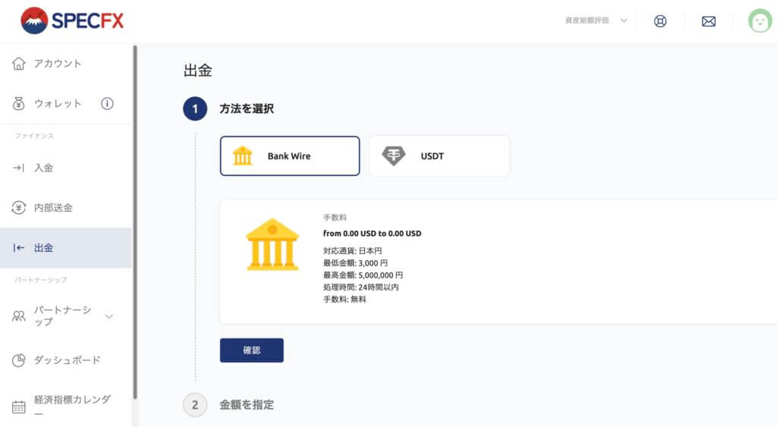This screenshot has height=427, width=777.
Task: Click the 最低金額: 3,000 円 line
Action: click(x=355, y=263)
